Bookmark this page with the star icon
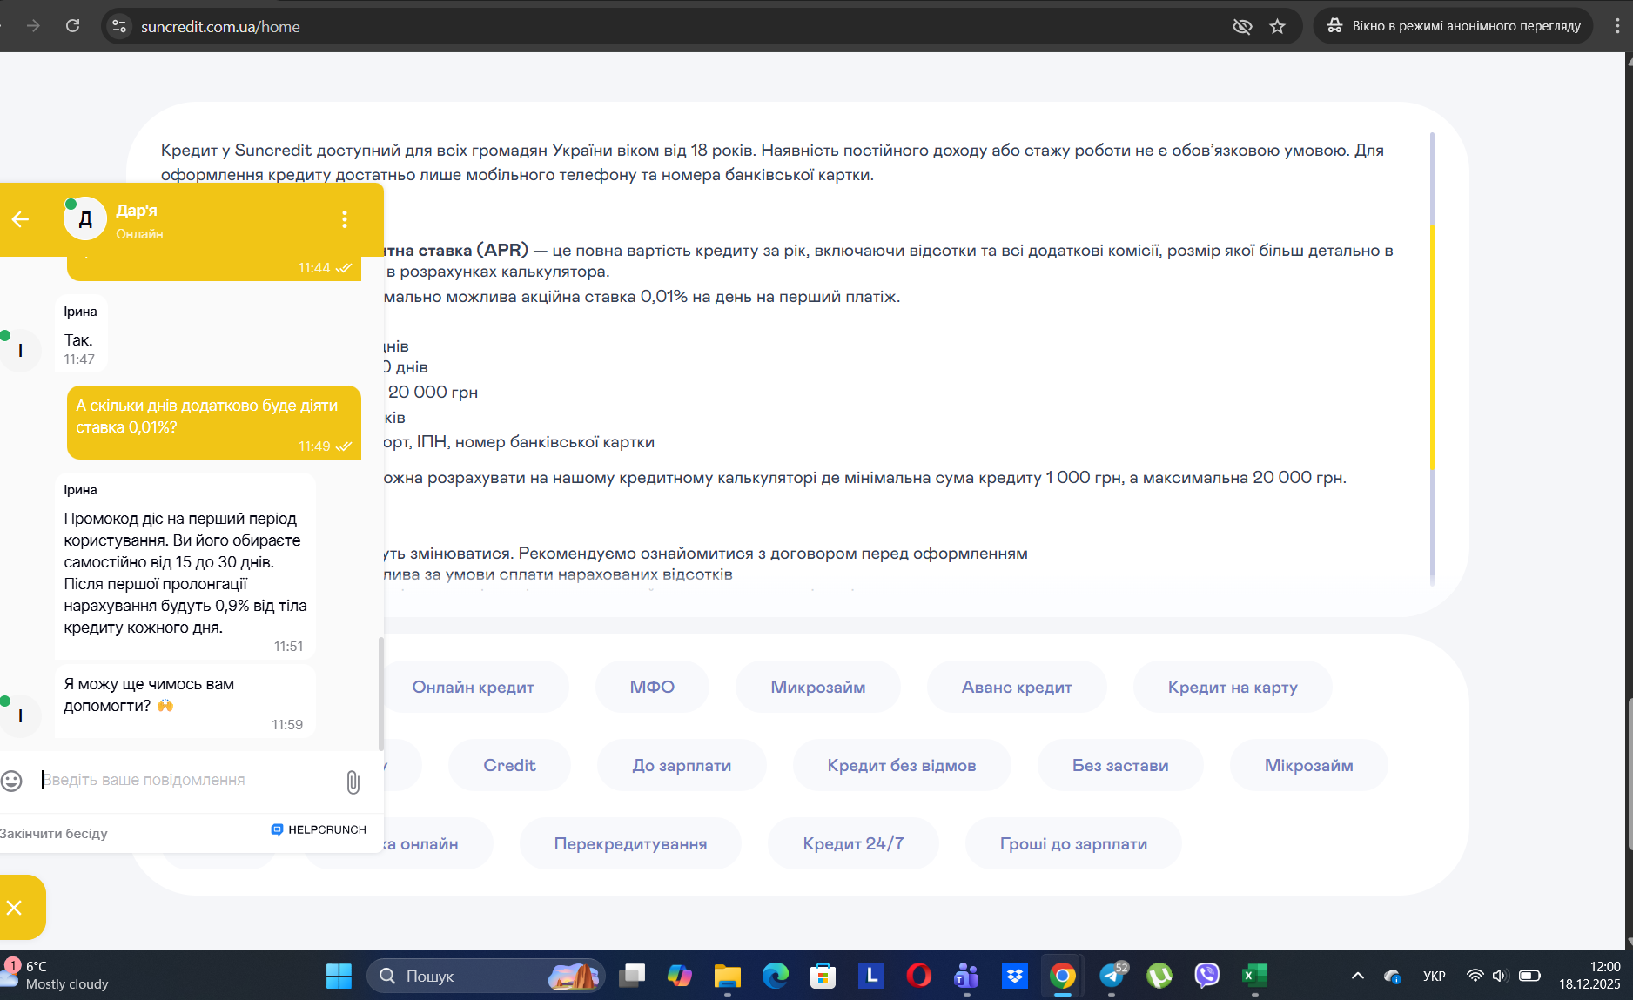 1277,26
